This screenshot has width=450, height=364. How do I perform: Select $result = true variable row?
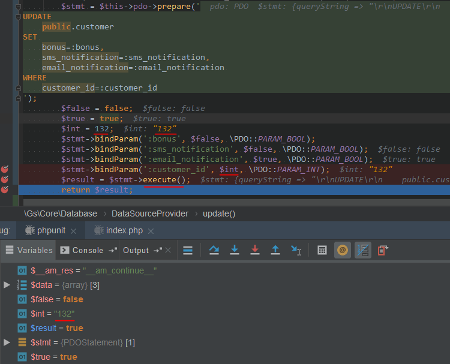coord(225,328)
